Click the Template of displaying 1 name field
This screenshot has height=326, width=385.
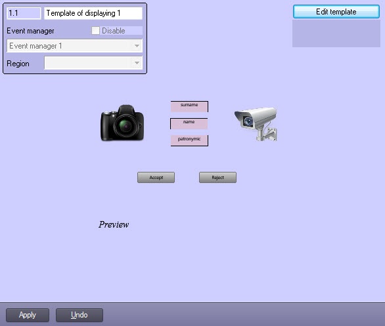(x=93, y=13)
